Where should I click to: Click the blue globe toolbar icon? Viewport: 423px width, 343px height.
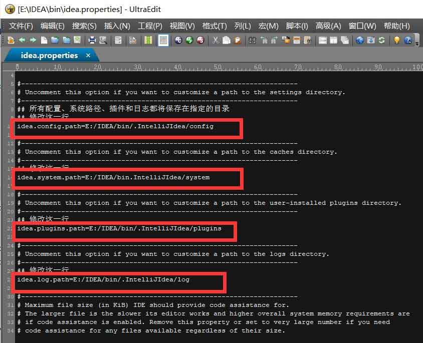coord(360,41)
